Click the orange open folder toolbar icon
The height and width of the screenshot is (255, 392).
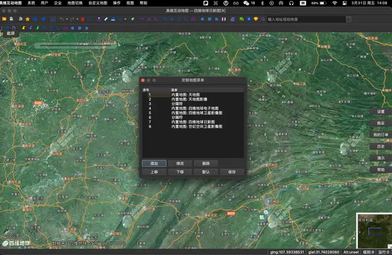4,19
